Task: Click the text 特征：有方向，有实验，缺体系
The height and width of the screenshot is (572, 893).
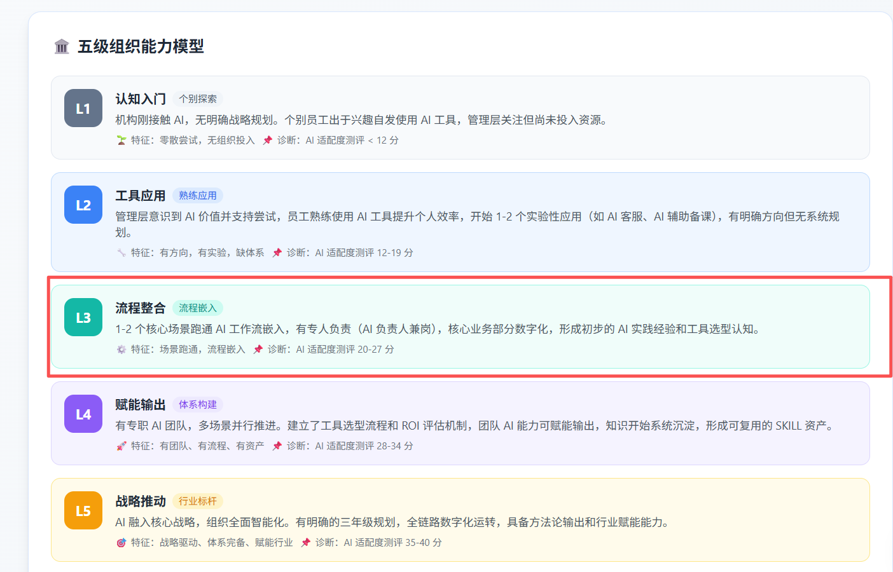Action: click(198, 252)
